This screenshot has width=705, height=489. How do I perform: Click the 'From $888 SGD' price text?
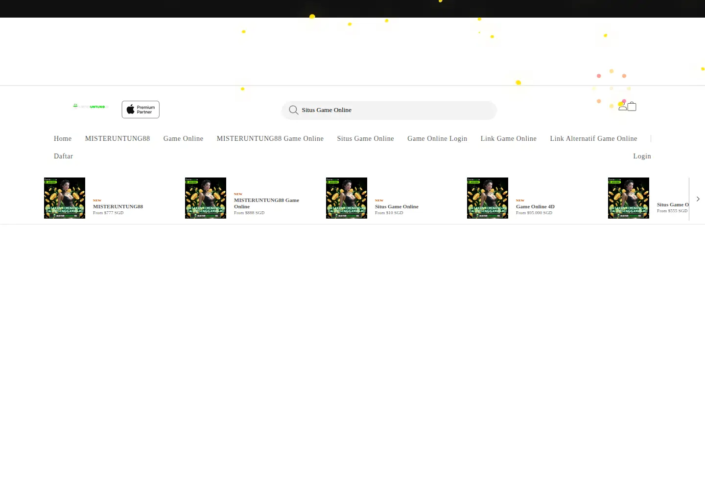[x=249, y=213]
